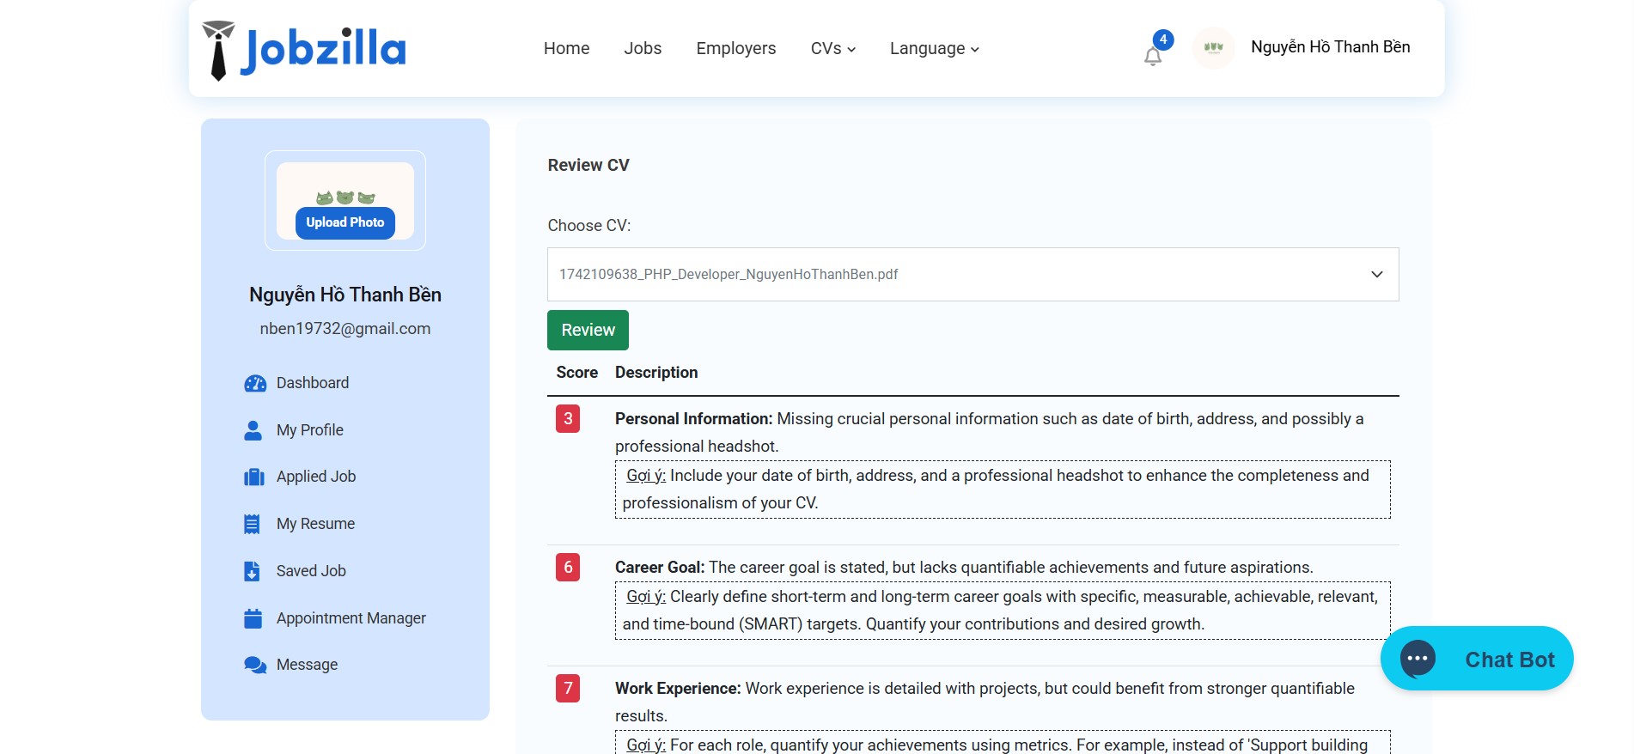1634x754 pixels.
Task: Navigate to the Employers page
Action: [735, 49]
